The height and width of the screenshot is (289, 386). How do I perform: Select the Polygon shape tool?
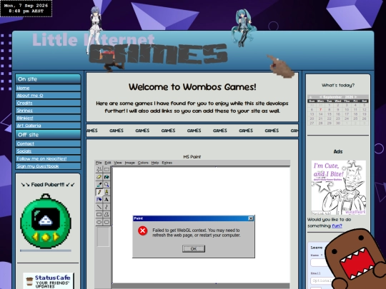107,215
